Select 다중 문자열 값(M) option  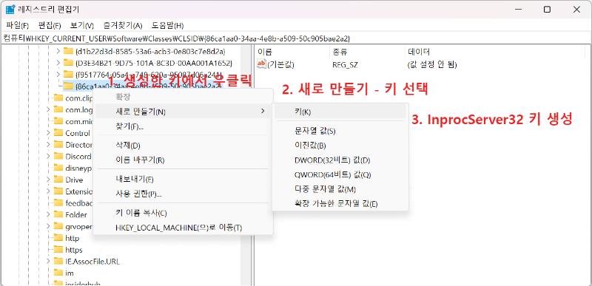click(x=340, y=189)
